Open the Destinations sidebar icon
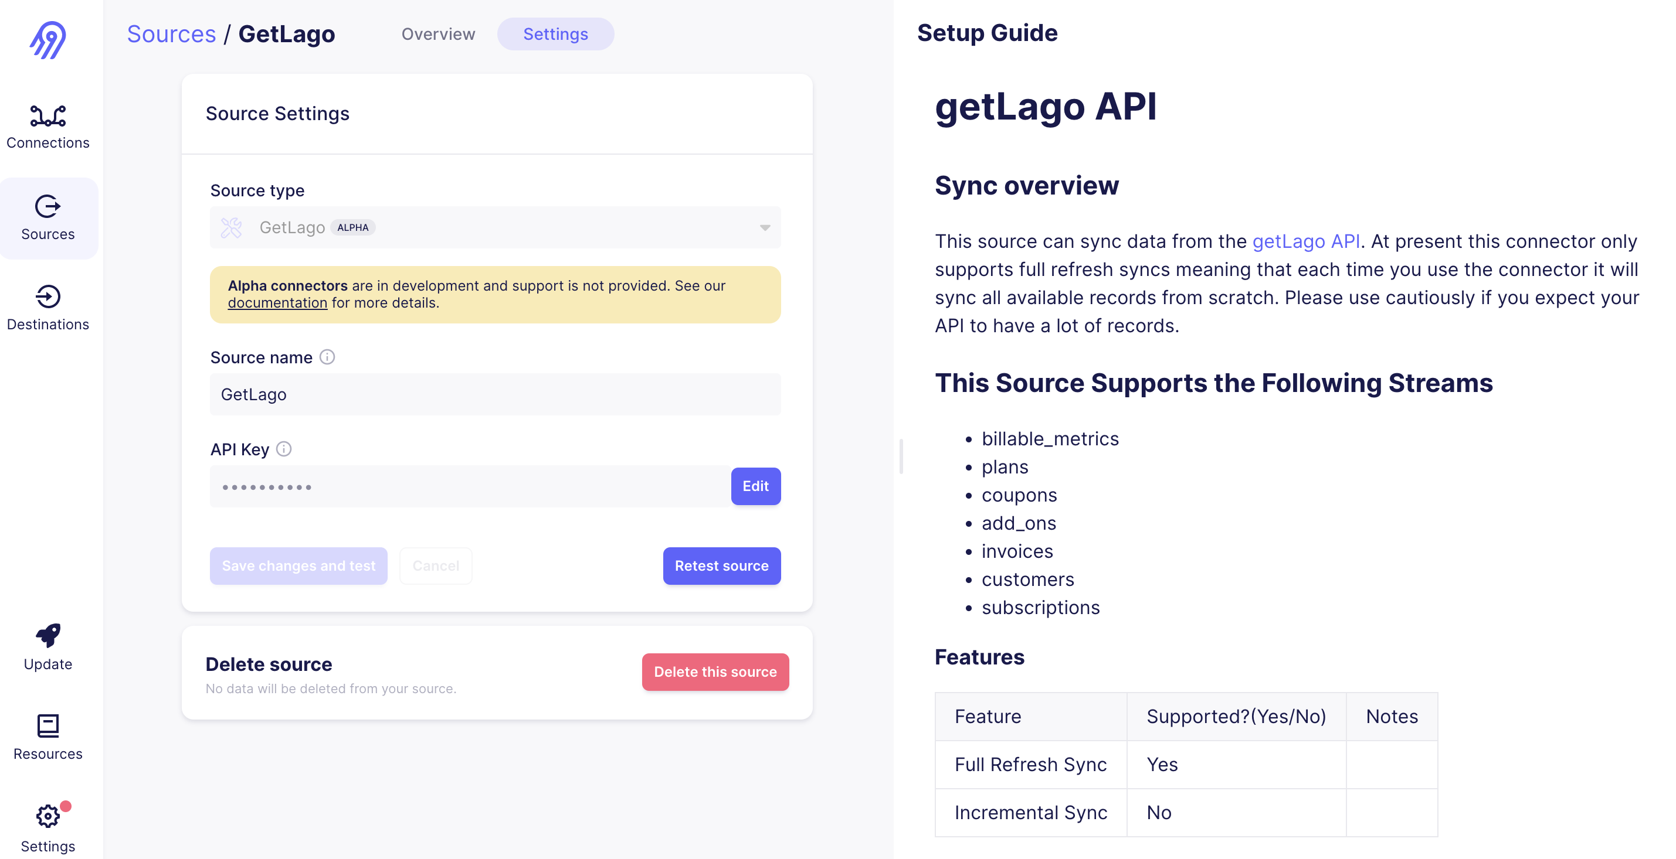Image resolution: width=1676 pixels, height=859 pixels. pos(48,296)
